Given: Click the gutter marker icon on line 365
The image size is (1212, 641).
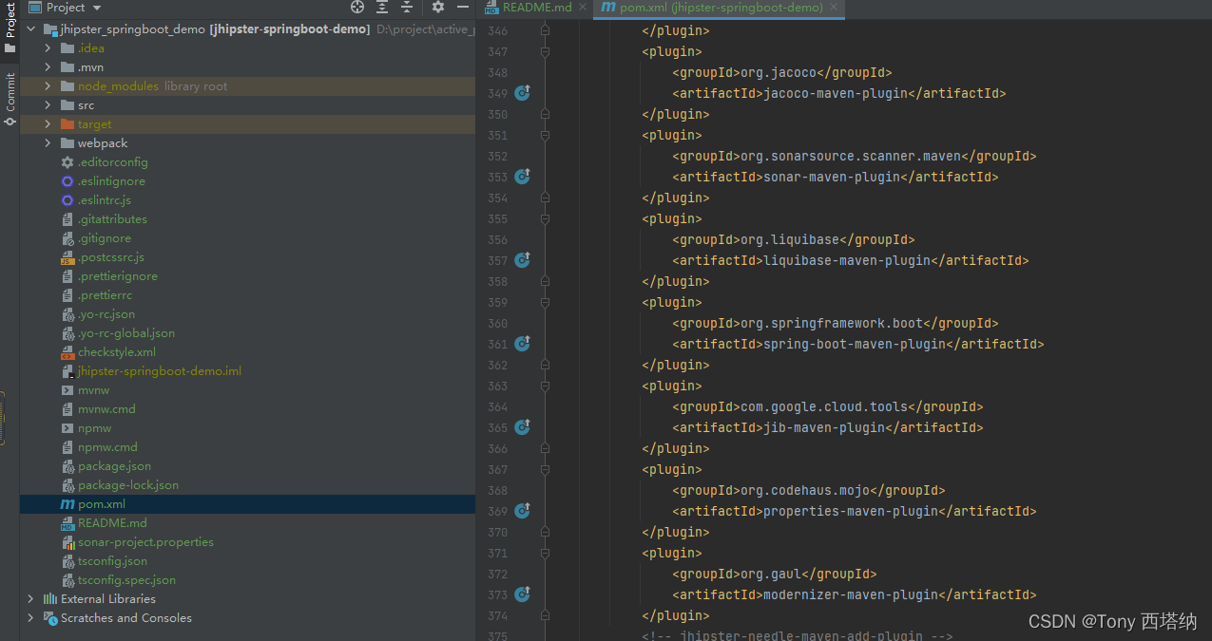Looking at the screenshot, I should click(x=522, y=427).
